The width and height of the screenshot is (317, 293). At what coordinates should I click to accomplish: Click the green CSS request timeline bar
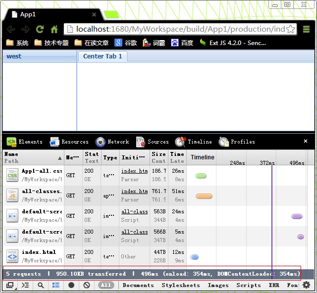[201, 176]
